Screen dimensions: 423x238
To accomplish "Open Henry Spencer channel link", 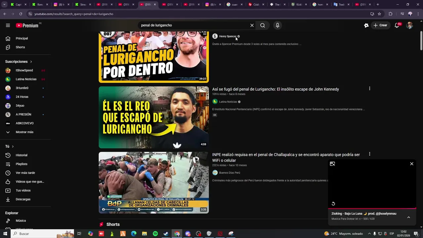I will coord(228,36).
